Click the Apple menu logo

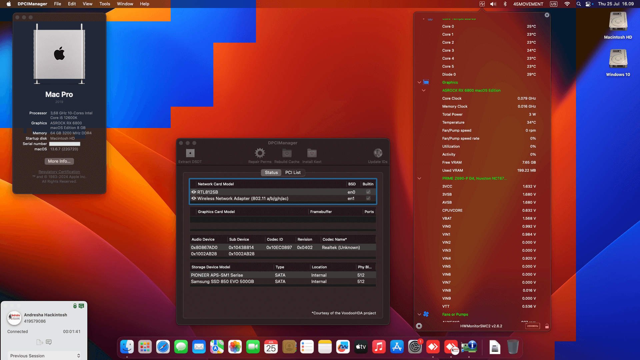pyautogui.click(x=9, y=4)
